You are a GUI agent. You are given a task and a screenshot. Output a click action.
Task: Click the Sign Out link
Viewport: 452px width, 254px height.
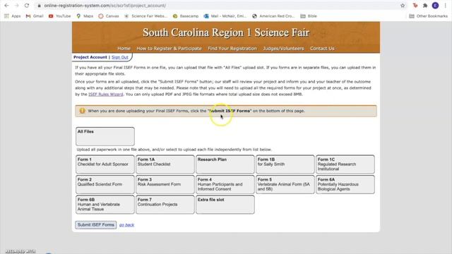119,57
